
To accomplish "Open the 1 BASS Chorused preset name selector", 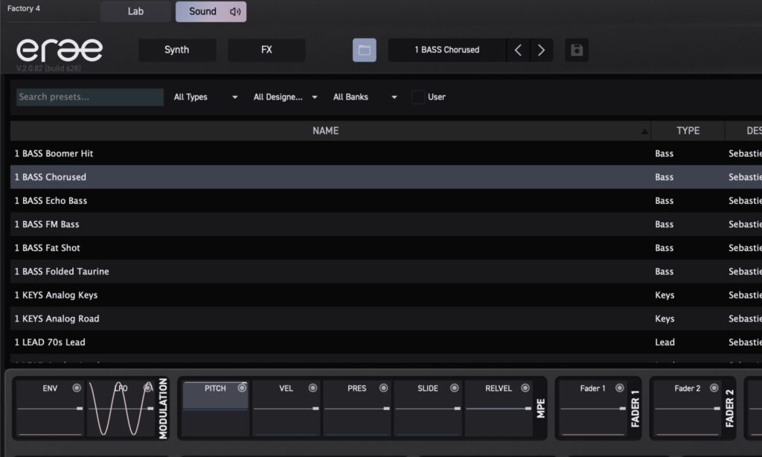I will click(x=447, y=50).
